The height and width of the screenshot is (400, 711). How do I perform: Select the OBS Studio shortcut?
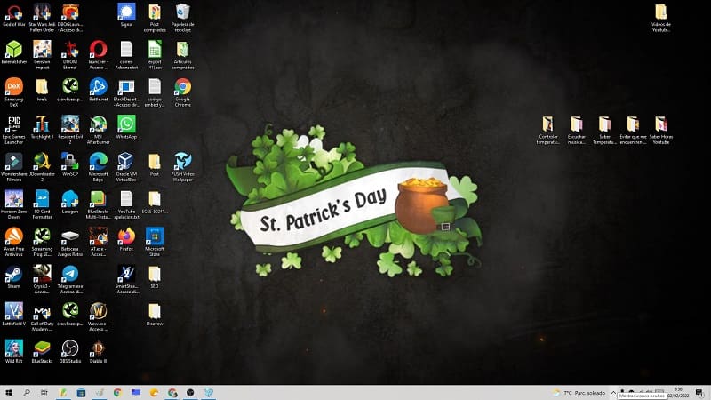coord(70,352)
